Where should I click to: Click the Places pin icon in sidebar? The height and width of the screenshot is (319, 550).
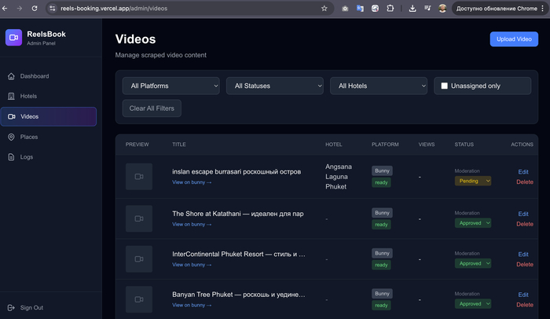tap(11, 137)
